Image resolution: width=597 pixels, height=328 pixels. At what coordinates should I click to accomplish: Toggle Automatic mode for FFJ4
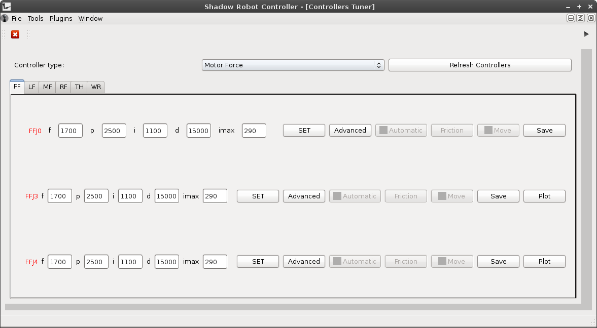click(x=355, y=261)
